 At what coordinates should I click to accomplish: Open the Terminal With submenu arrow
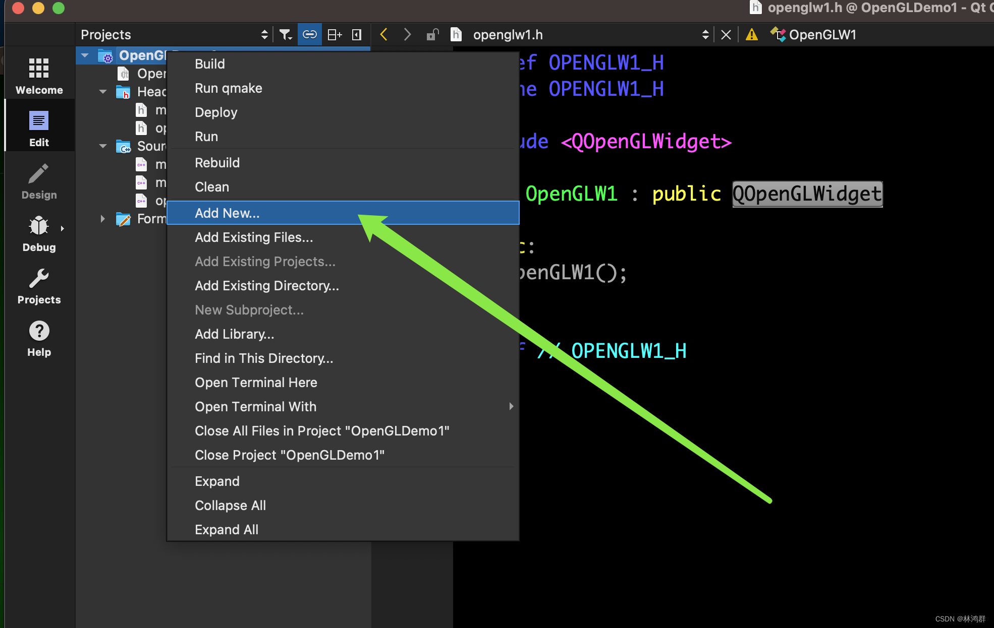511,406
